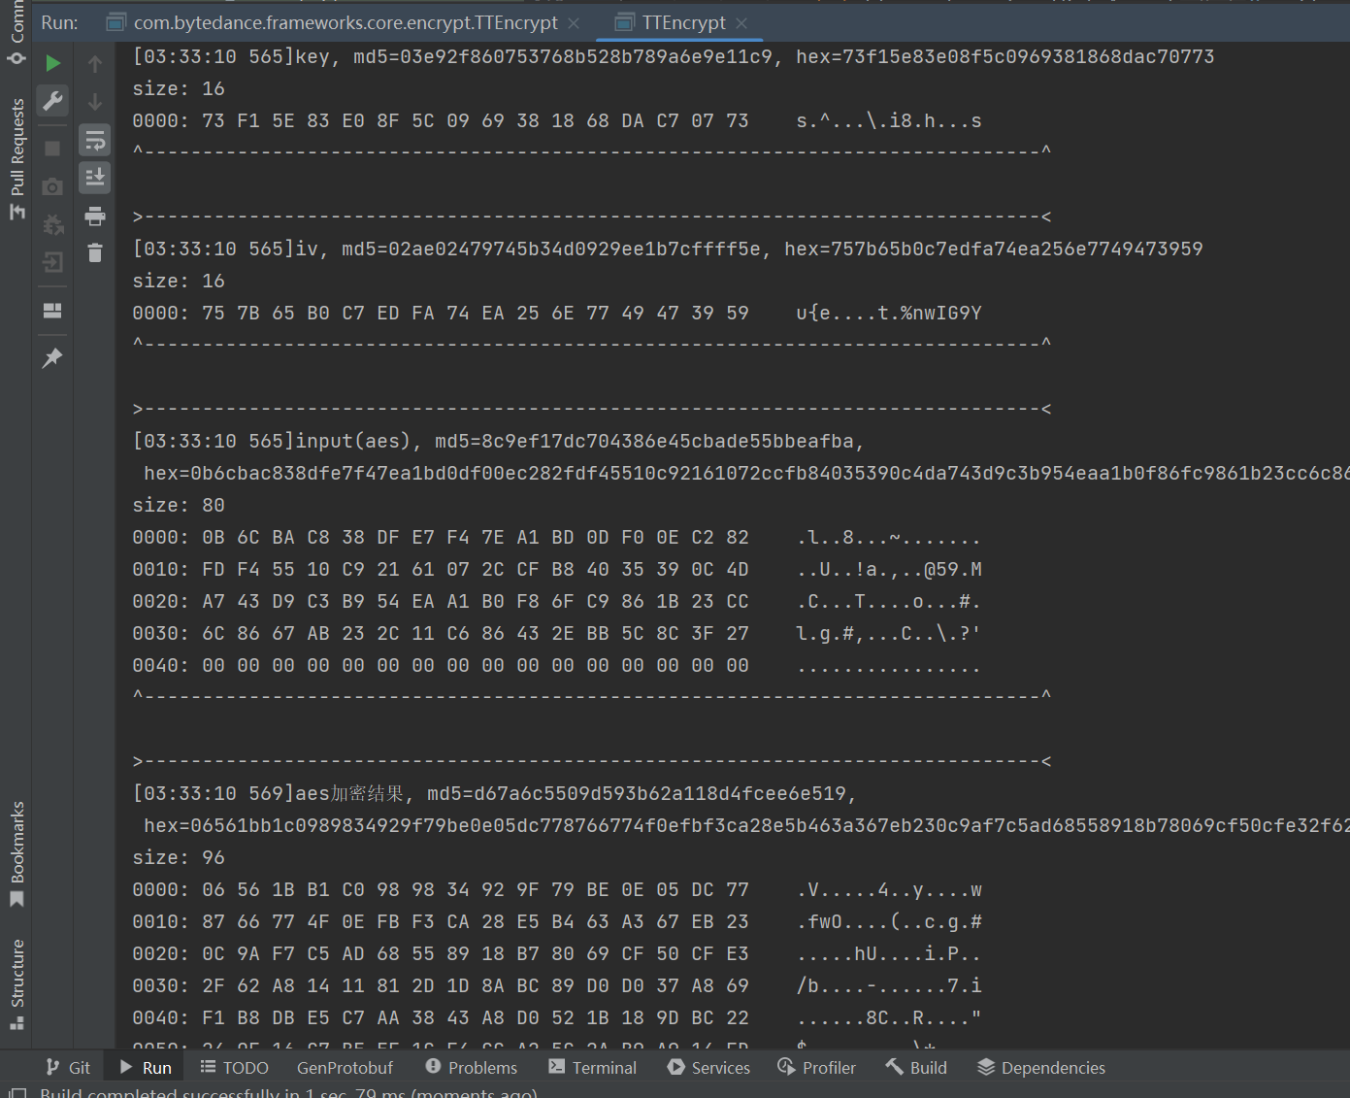Screen dimensions: 1350x1098
Task: Open the Terminal tool window tab
Action: [x=593, y=1068]
